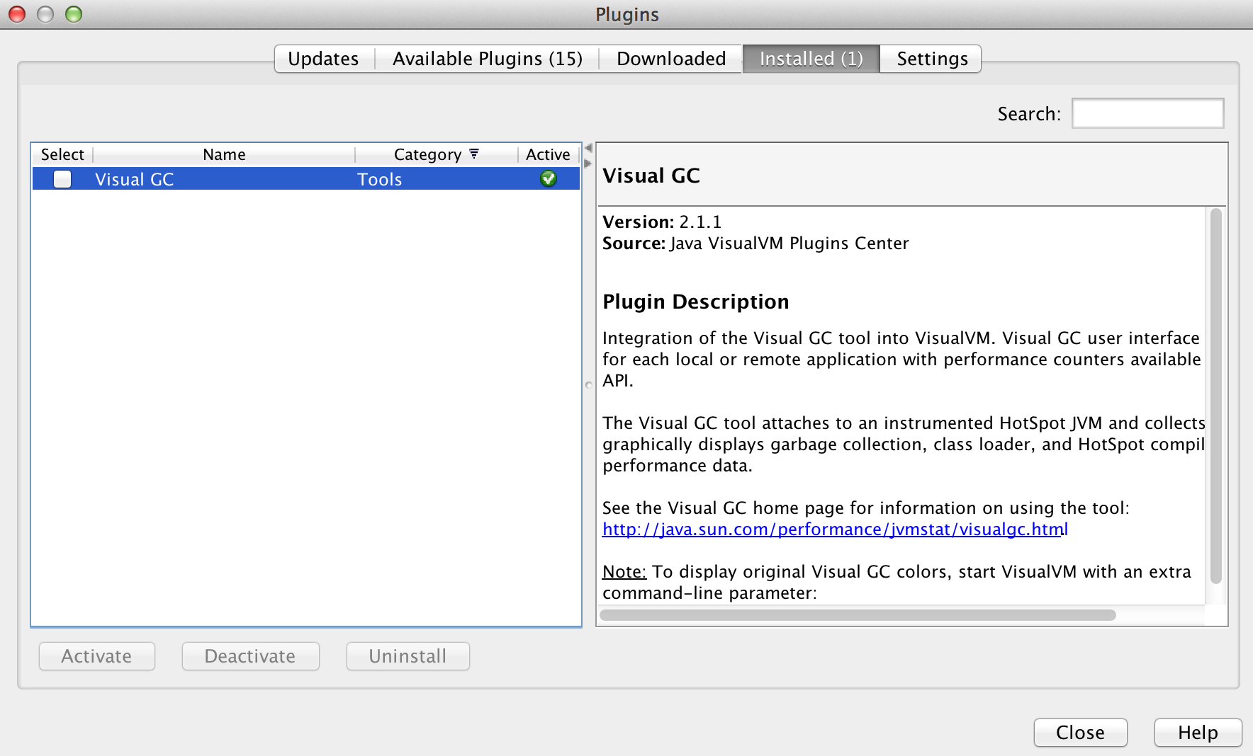Click the description pane vertical scrollbar

[1215, 396]
